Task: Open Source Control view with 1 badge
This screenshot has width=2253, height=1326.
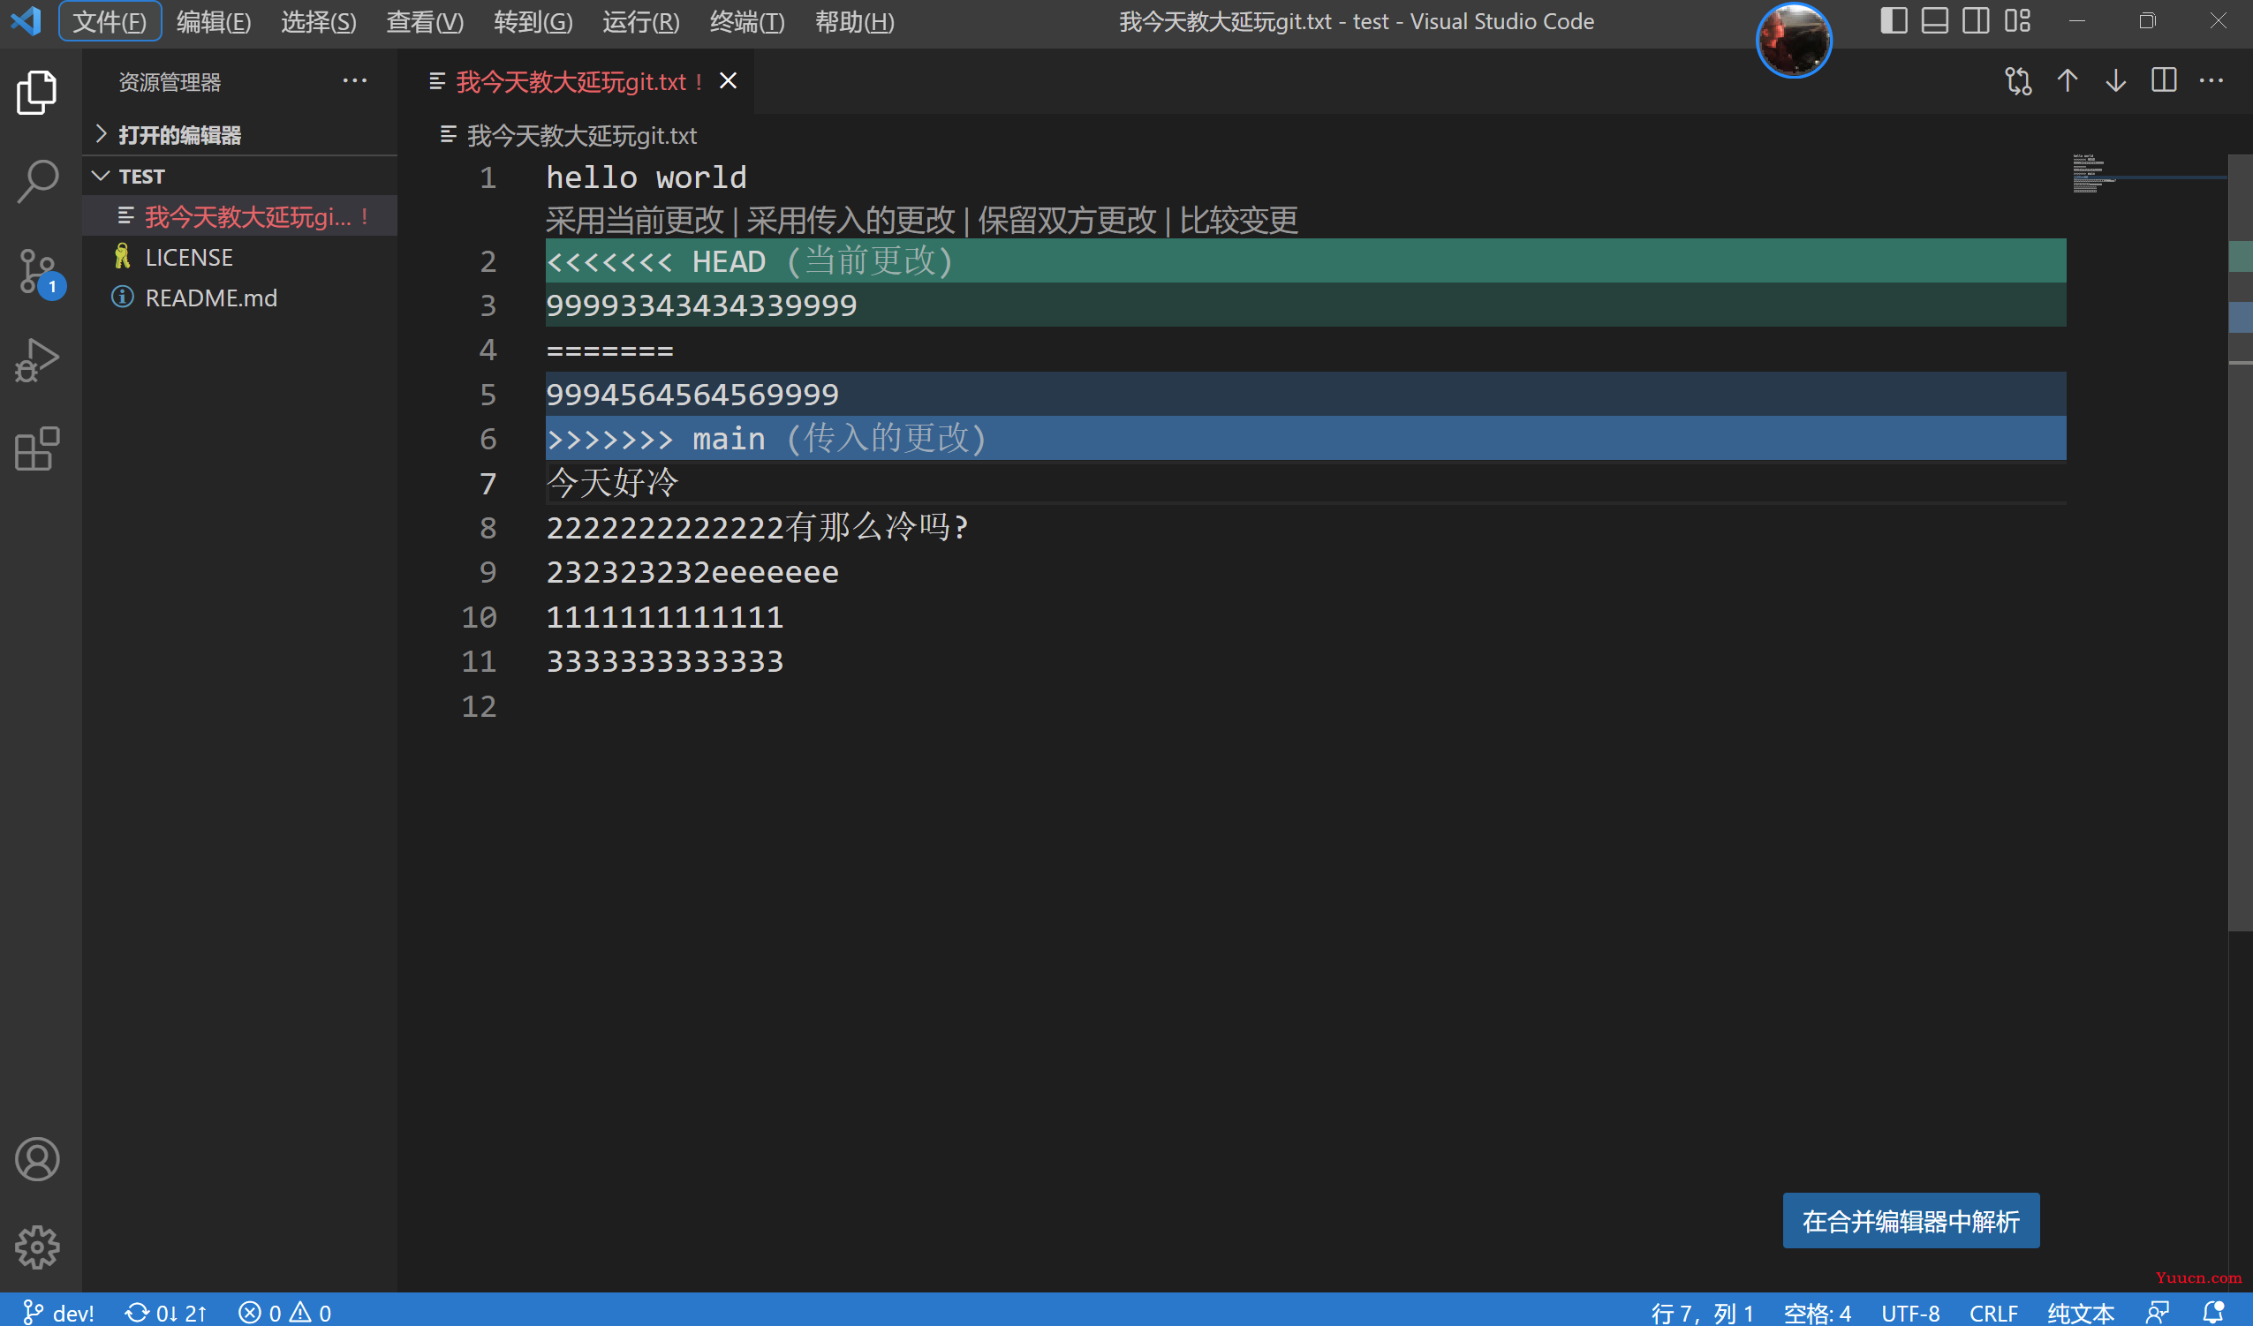Action: click(37, 271)
